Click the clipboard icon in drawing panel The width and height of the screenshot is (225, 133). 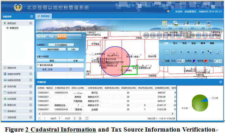[217, 52]
